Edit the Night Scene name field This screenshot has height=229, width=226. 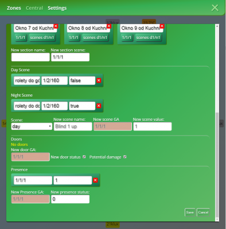27,106
